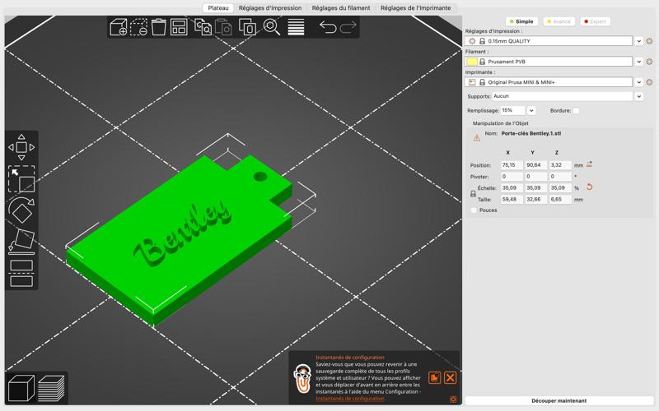Click the Taille Y field 32,66
The image size is (659, 411).
pos(536,200)
